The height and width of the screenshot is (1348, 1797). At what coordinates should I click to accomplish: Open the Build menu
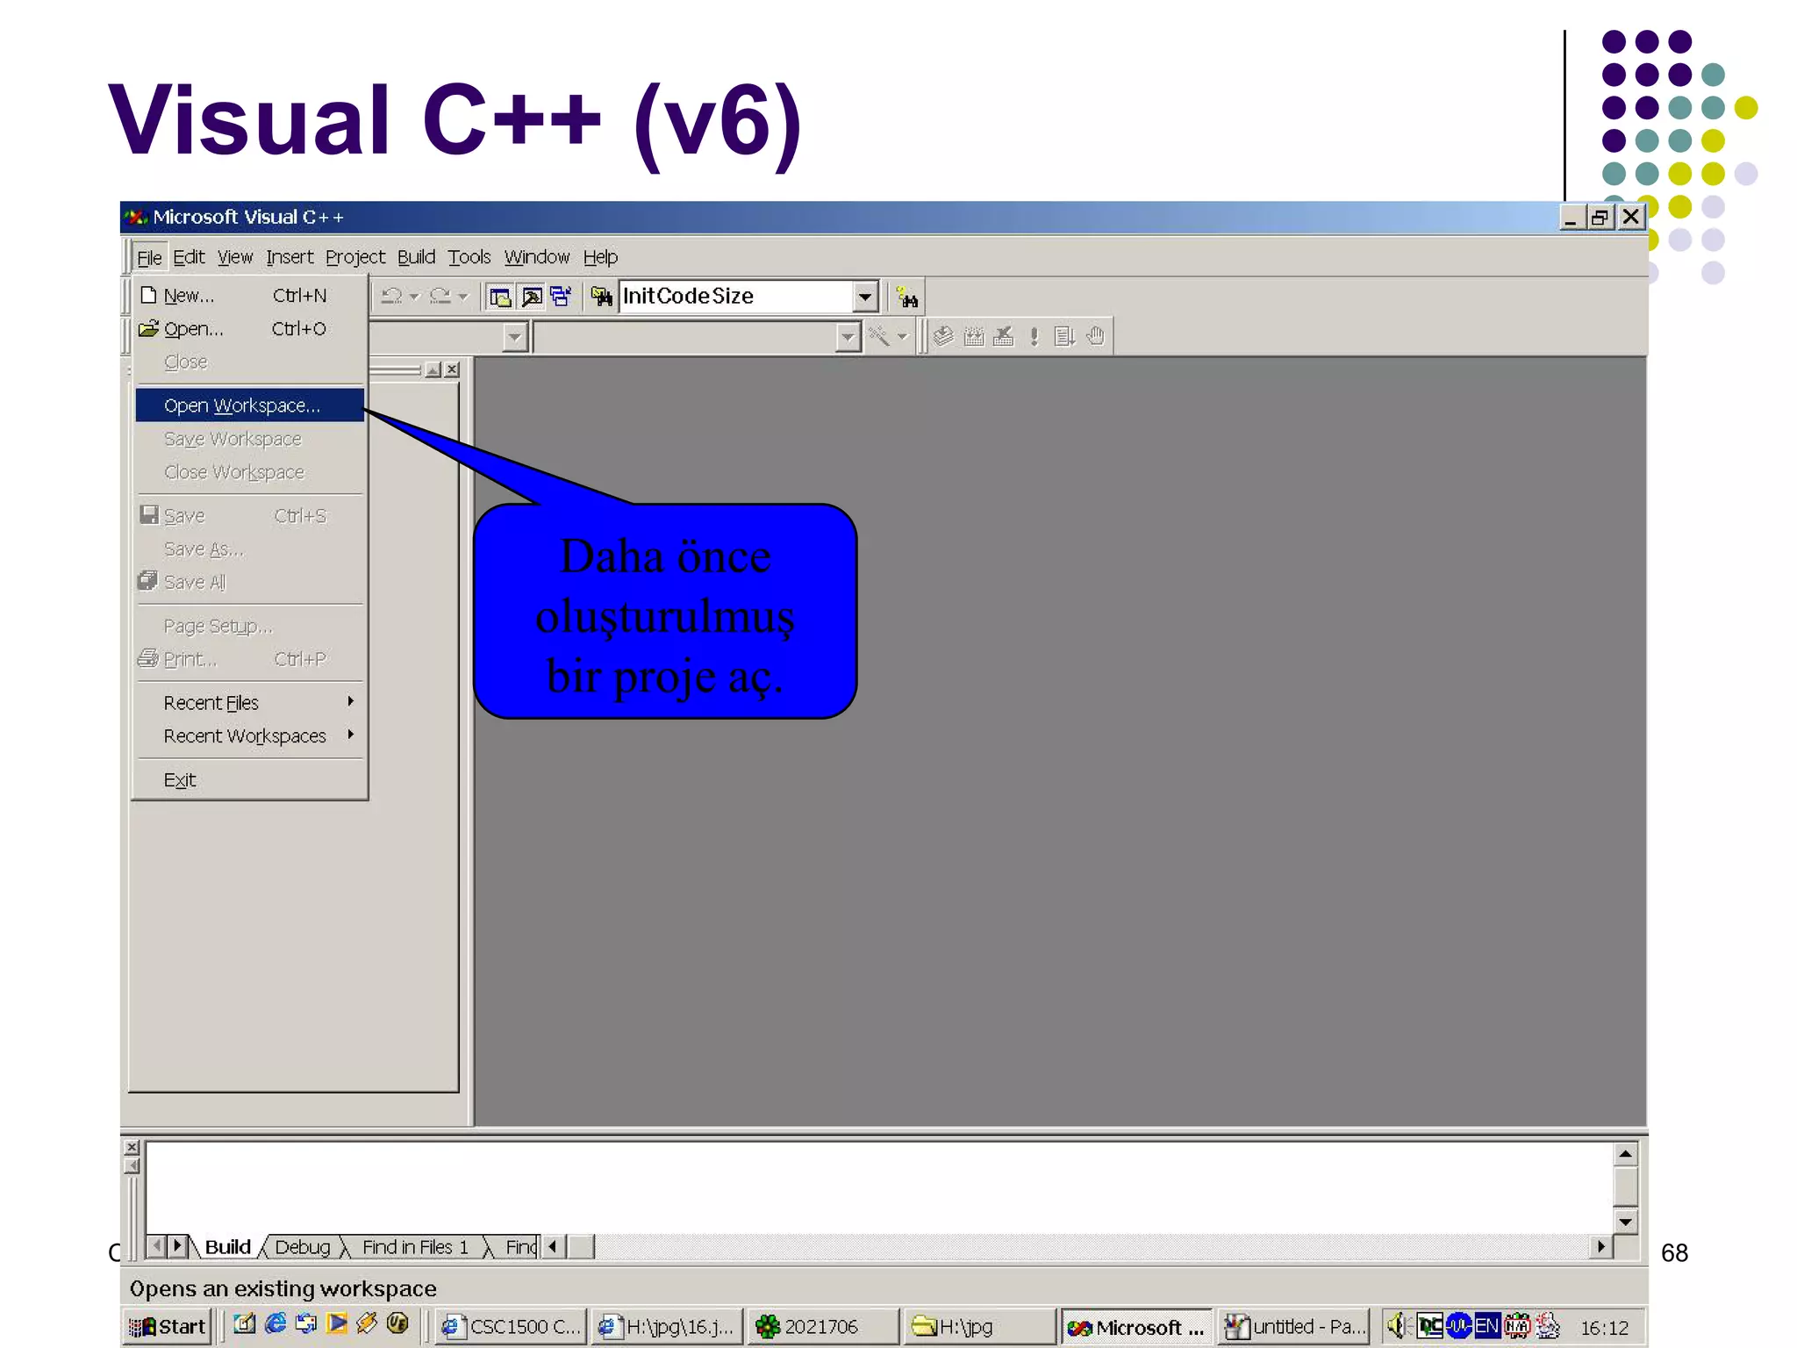[417, 257]
